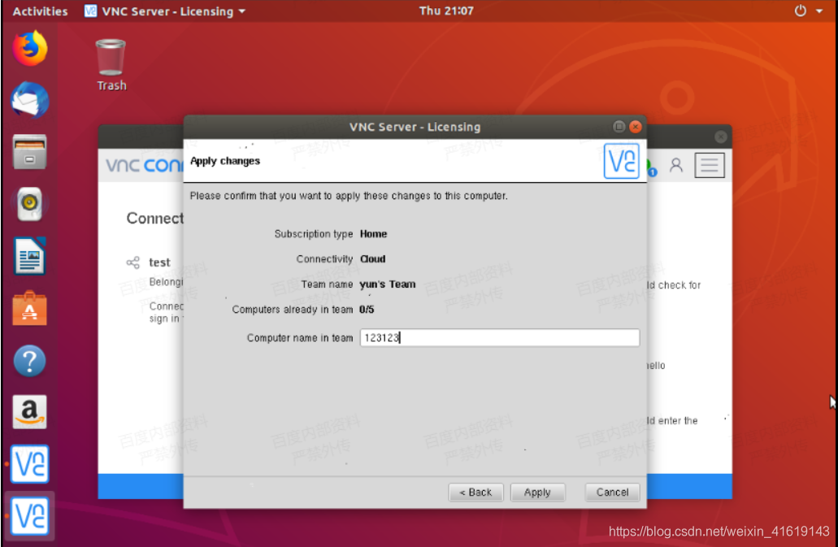Click the share icon next to test

click(x=133, y=263)
